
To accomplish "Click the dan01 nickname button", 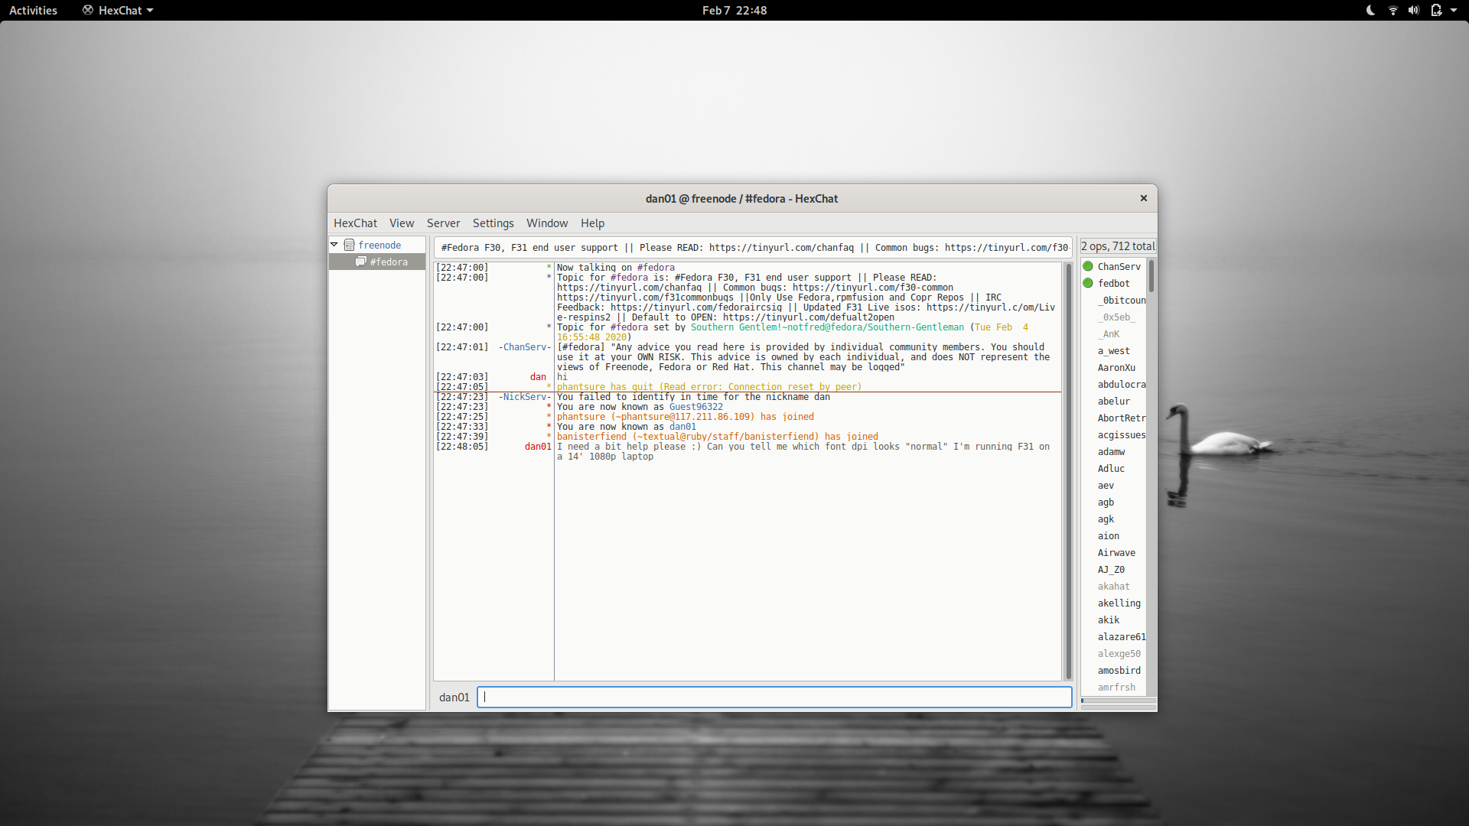I will click(454, 697).
